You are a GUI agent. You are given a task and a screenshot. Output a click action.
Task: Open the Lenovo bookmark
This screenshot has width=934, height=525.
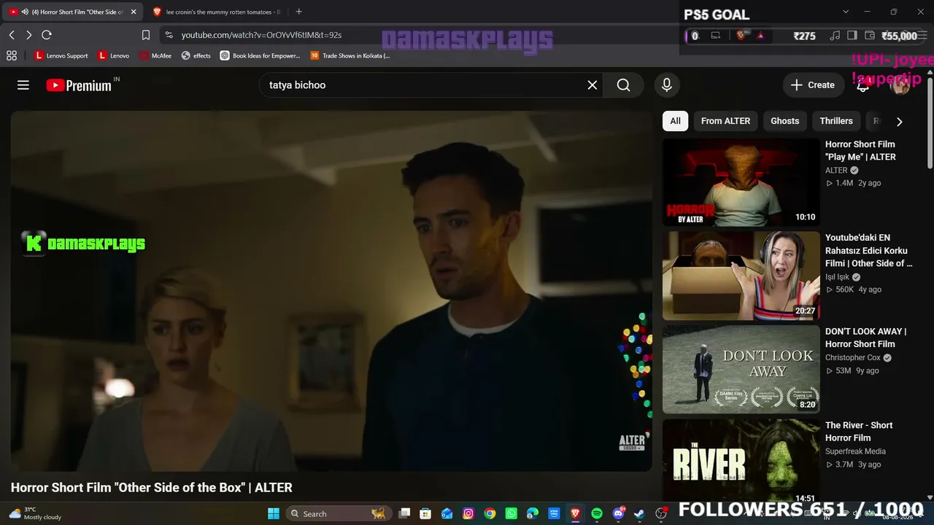(x=114, y=55)
